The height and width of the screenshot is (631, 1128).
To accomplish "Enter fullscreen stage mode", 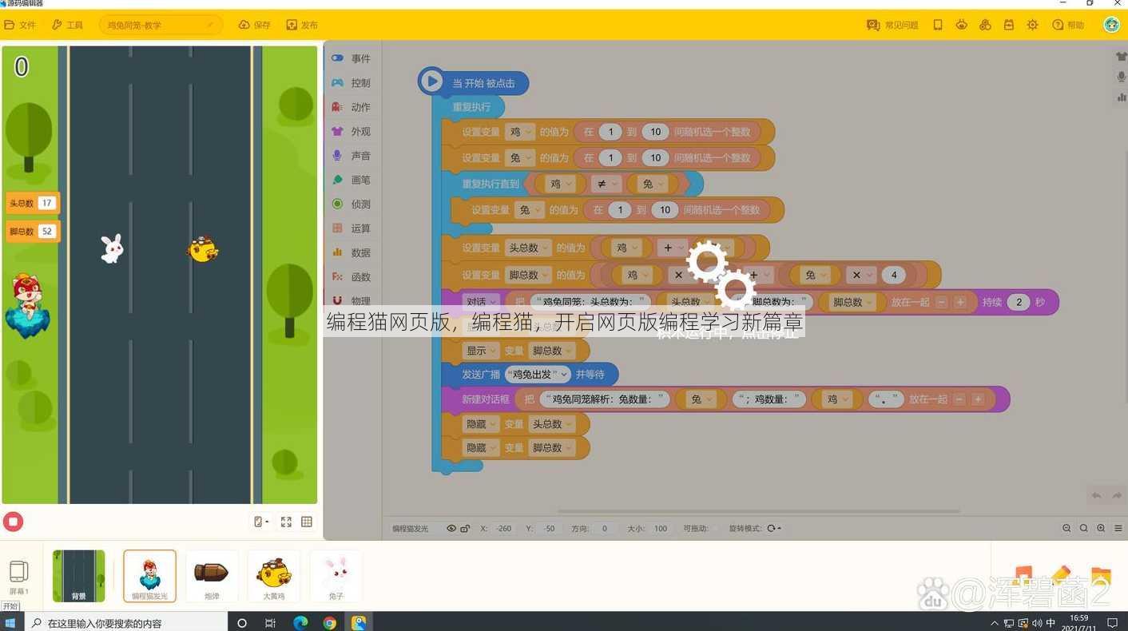I will [286, 522].
